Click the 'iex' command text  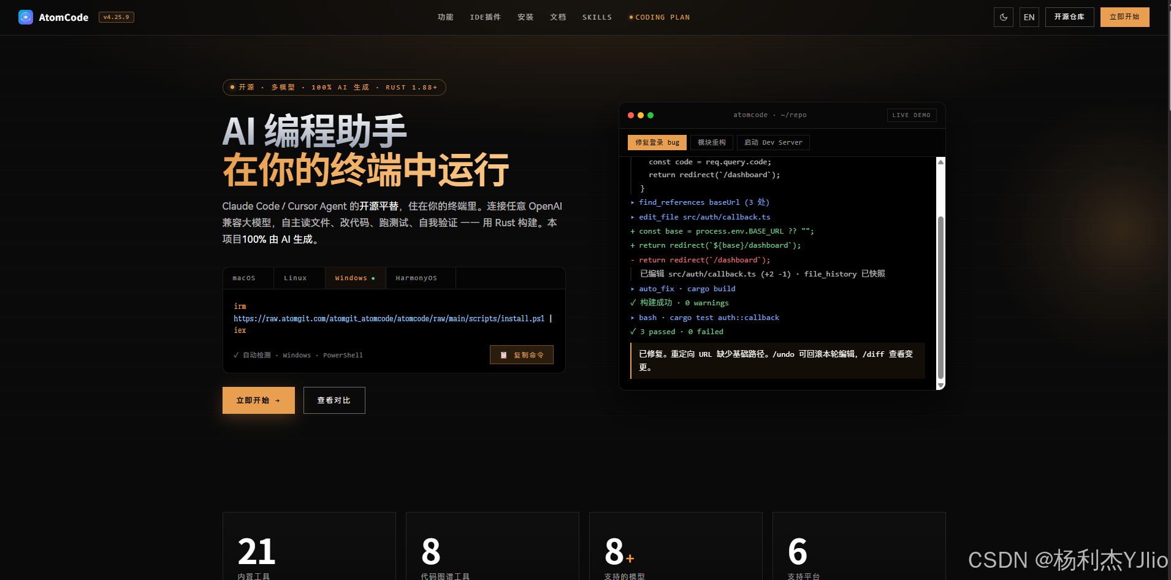[240, 330]
